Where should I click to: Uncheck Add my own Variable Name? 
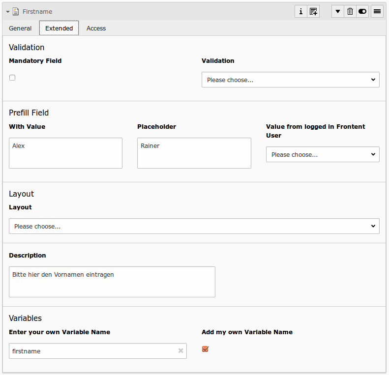pyautogui.click(x=205, y=349)
